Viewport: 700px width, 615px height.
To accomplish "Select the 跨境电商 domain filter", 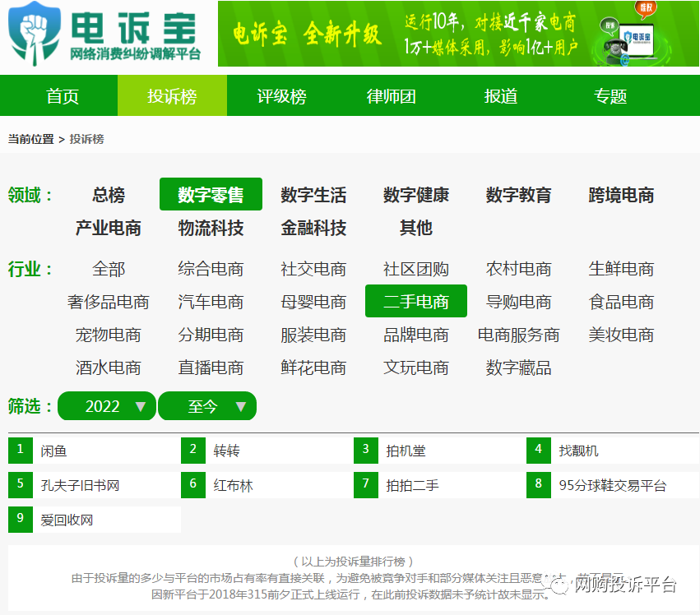I will (x=621, y=195).
